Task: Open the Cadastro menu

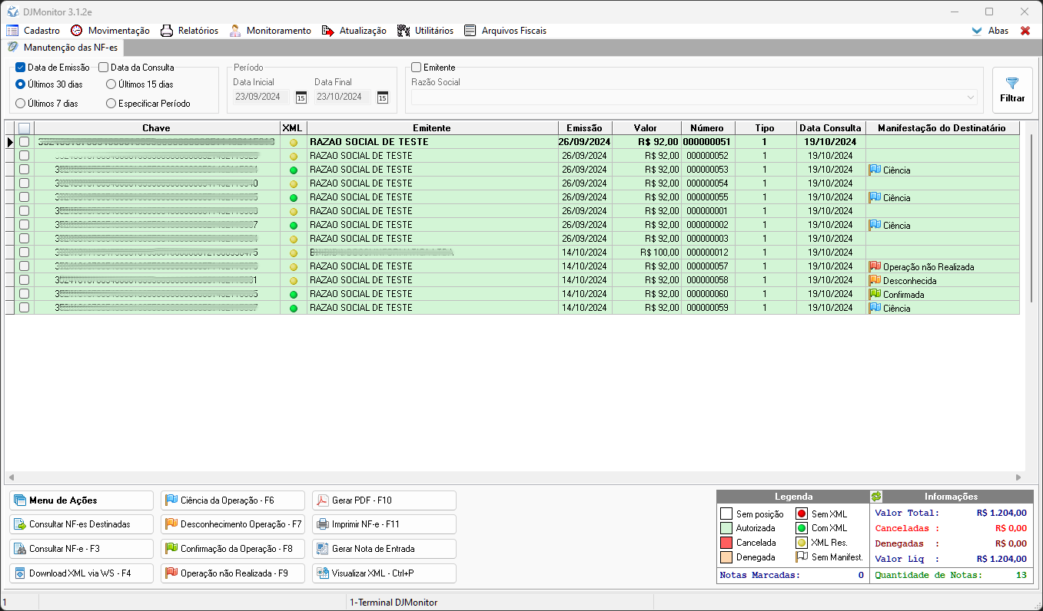Action: pos(33,31)
